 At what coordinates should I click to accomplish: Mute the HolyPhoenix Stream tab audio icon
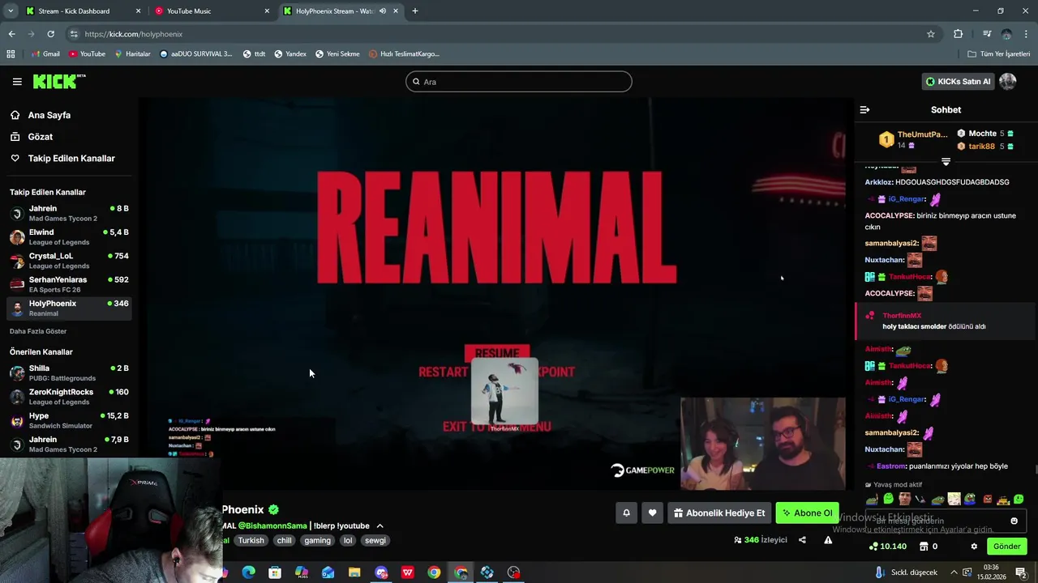(383, 11)
